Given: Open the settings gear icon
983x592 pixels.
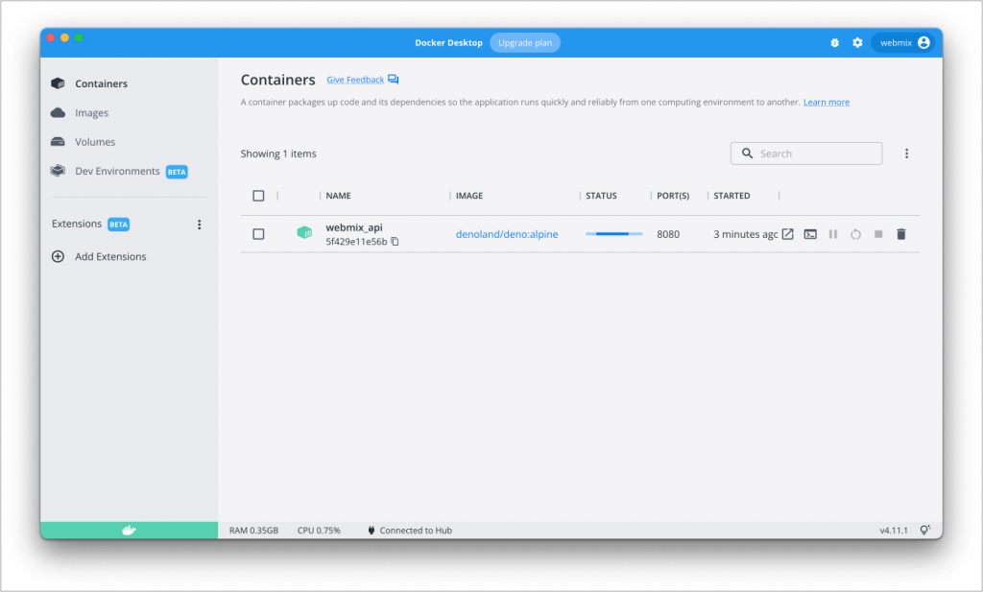Looking at the screenshot, I should [x=857, y=42].
